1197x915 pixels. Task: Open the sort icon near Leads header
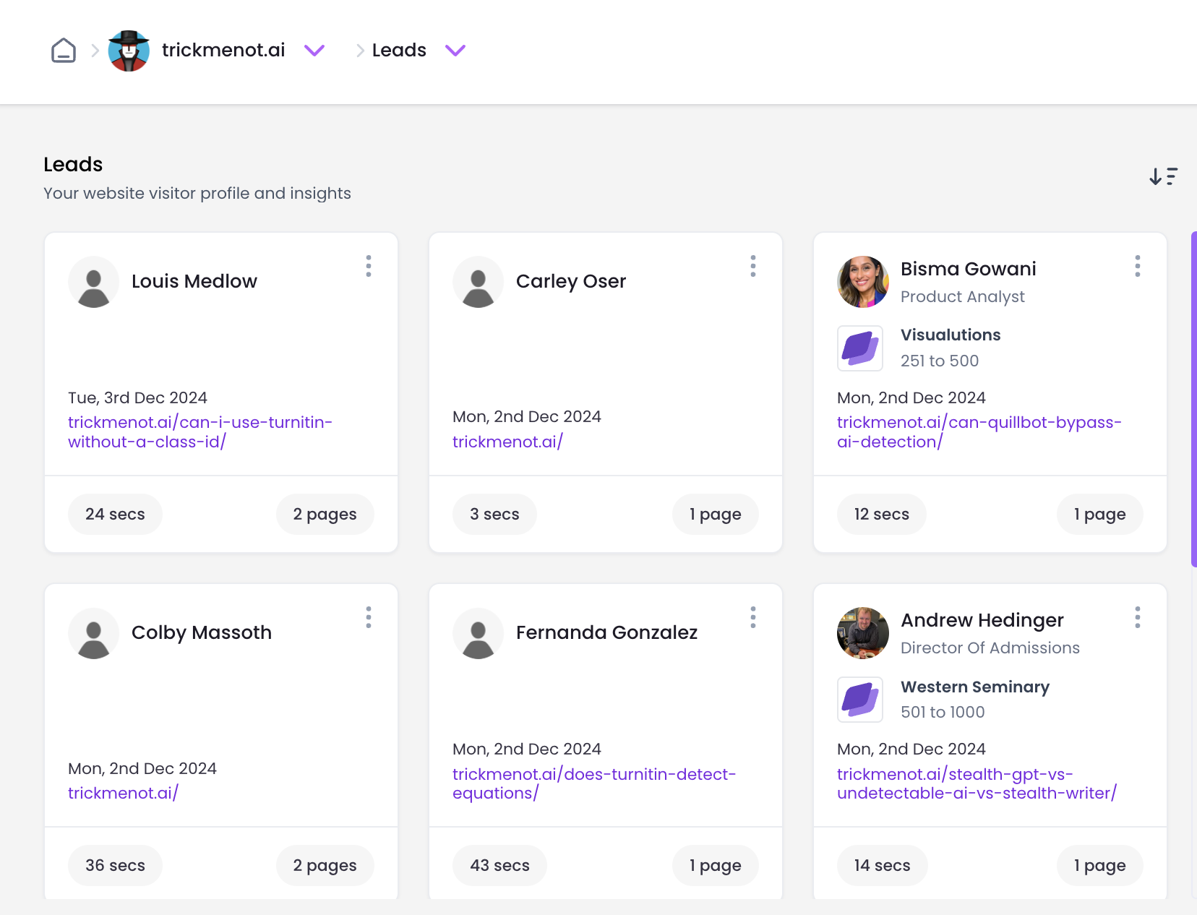click(1164, 176)
